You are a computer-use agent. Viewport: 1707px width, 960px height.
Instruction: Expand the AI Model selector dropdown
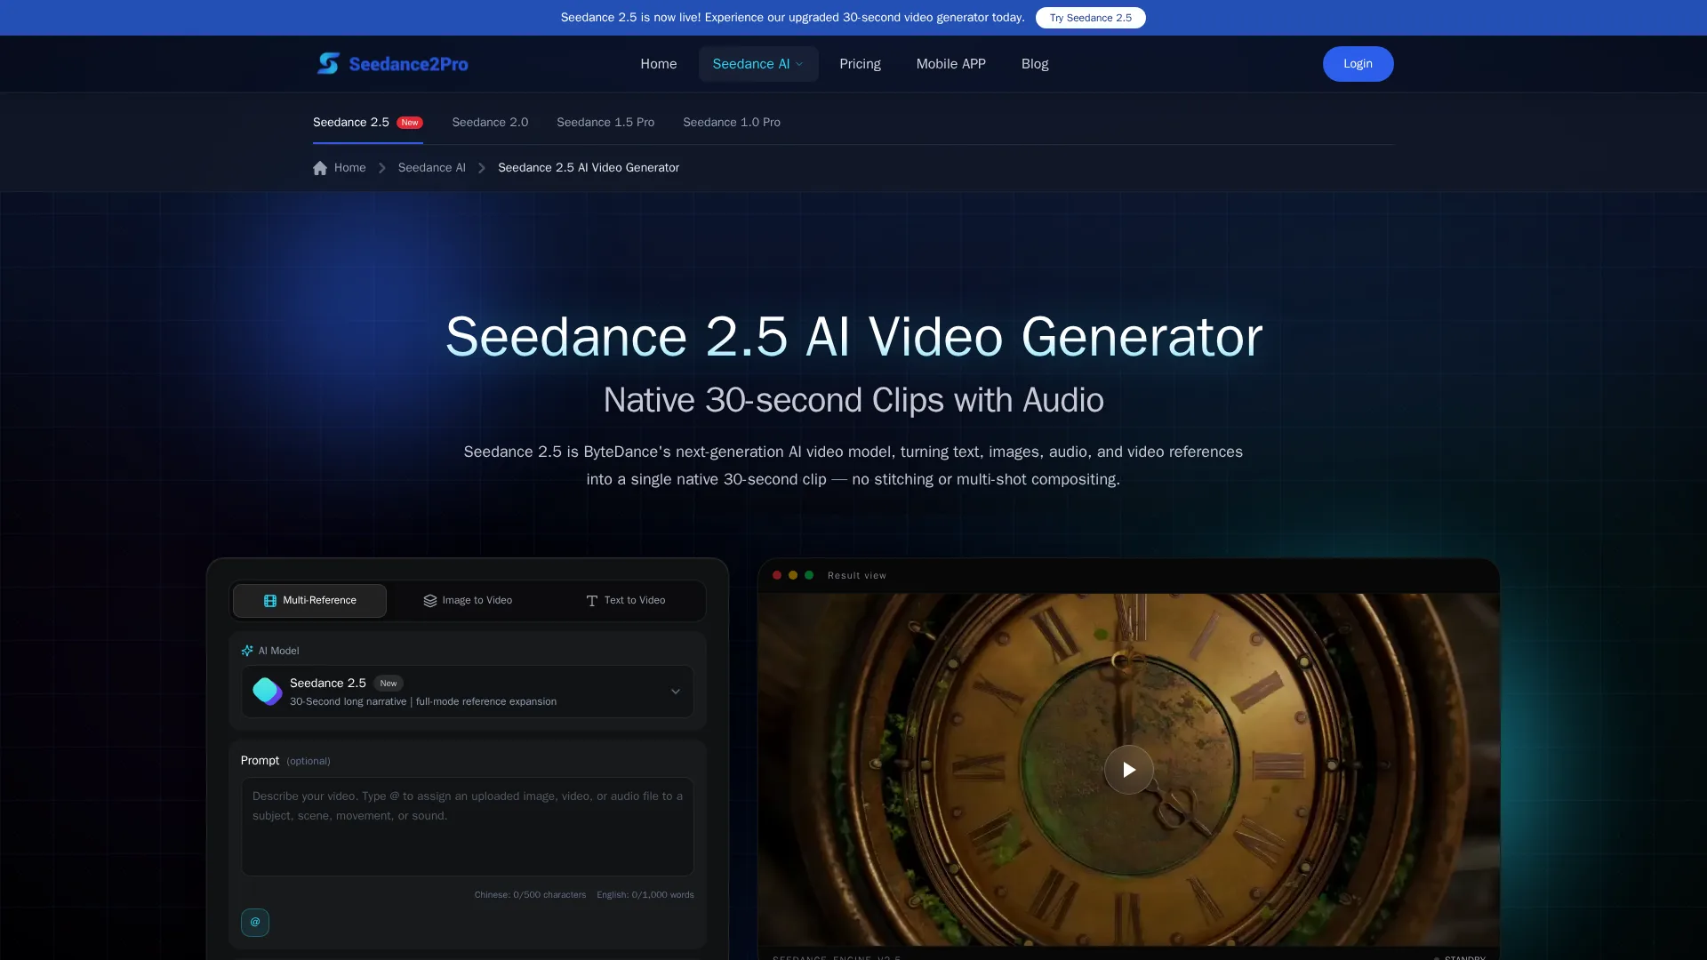(468, 692)
